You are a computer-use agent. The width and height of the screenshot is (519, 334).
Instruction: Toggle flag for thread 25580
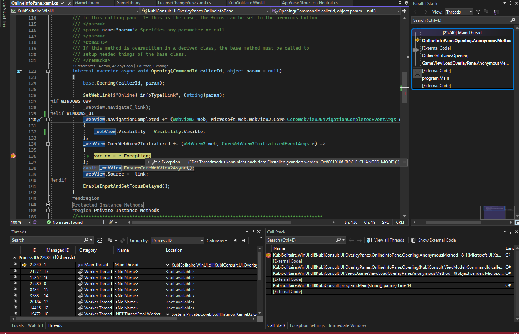[15, 283]
